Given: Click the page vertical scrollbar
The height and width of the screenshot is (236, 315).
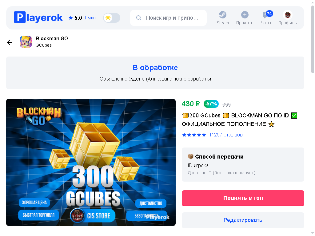Looking at the screenshot, I should pos(313,39).
